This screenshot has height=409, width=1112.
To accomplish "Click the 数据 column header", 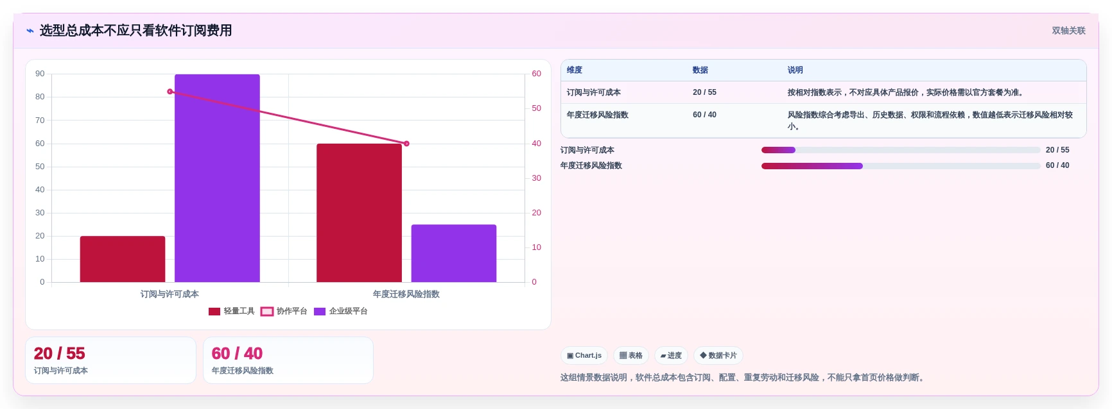I will click(x=700, y=70).
